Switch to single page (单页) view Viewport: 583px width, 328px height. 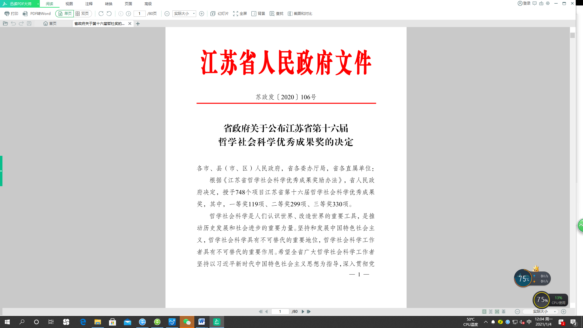(65, 14)
